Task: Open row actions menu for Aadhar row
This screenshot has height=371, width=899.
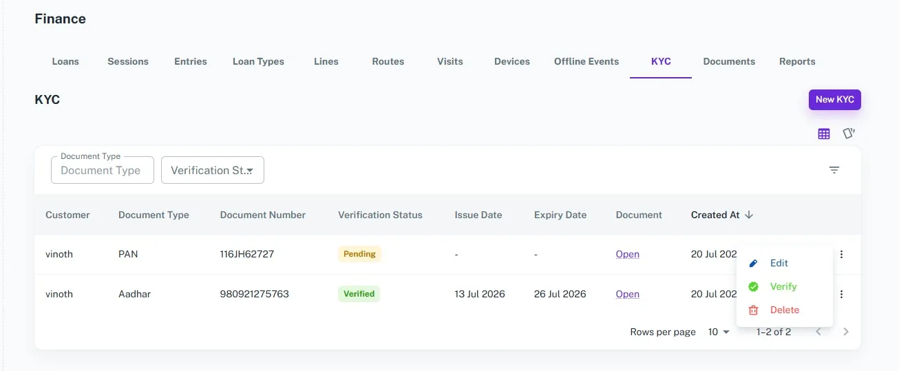Action: (841, 294)
